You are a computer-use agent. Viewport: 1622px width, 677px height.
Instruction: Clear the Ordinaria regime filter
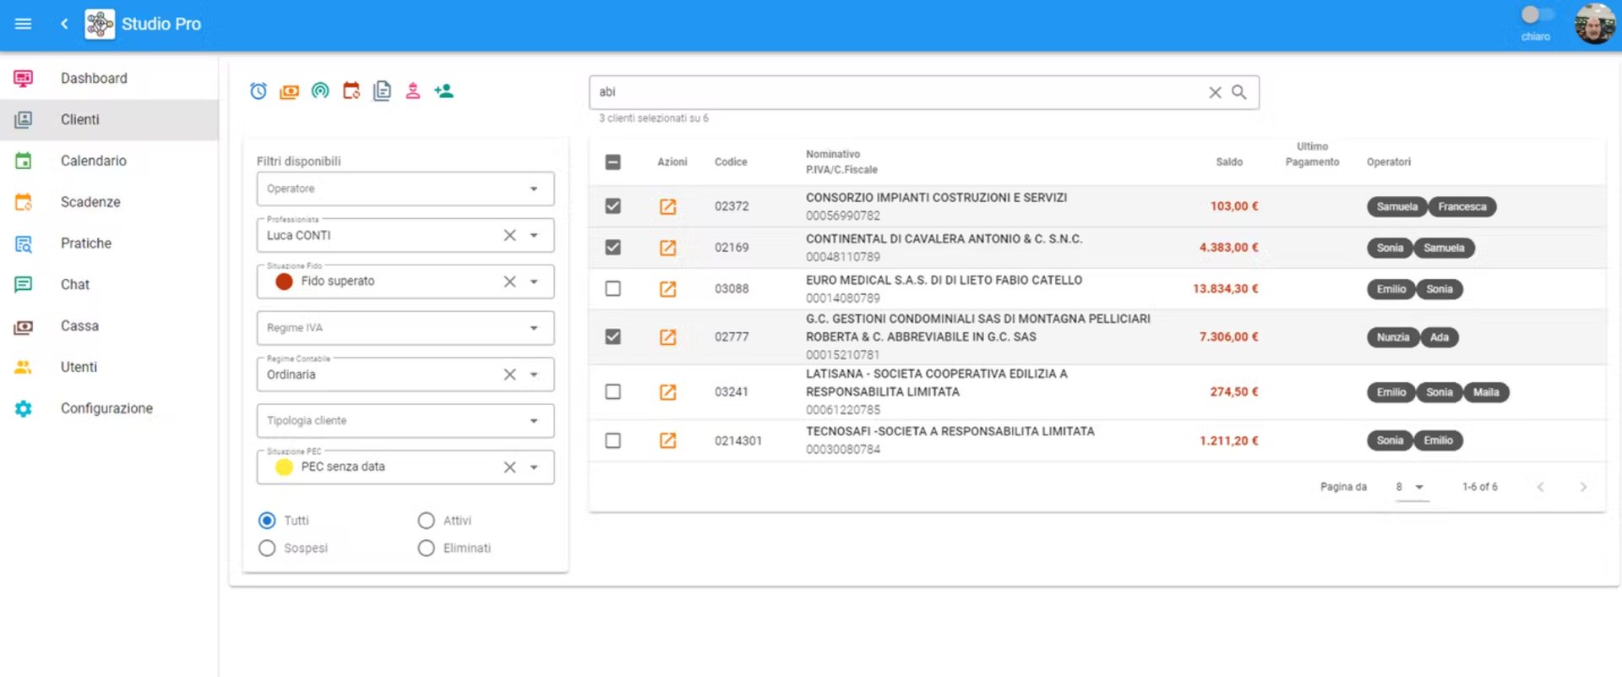[509, 374]
